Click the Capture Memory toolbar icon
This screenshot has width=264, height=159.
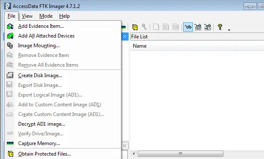click(x=124, y=27)
